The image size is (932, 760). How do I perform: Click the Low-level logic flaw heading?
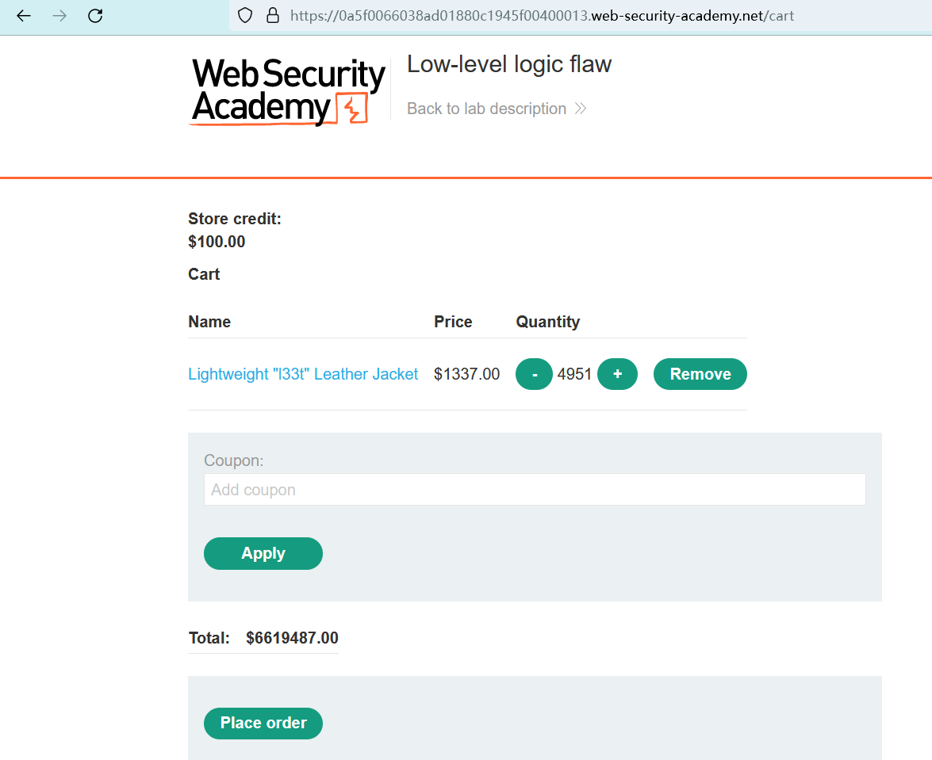point(509,64)
